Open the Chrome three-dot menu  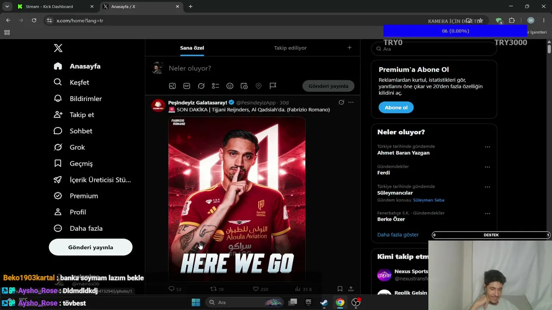point(544,20)
